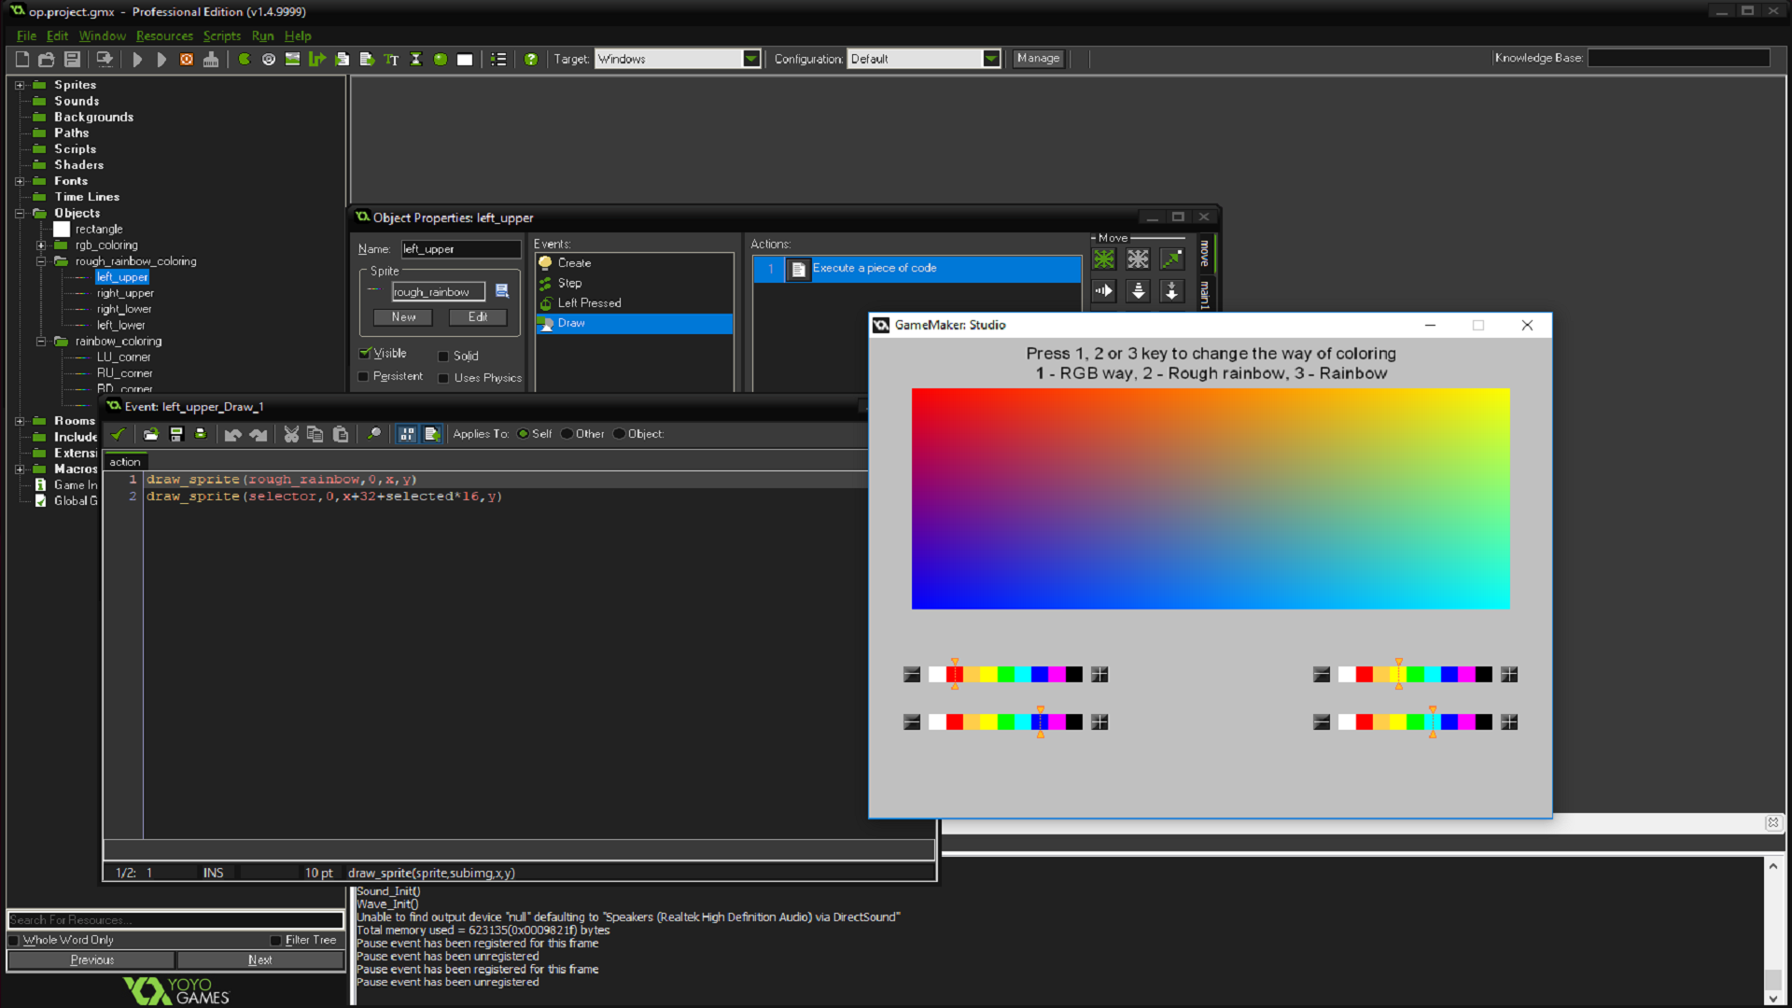Browse sprites with icon next to rough_rainbow
Image resolution: width=1792 pixels, height=1008 pixels.
pyautogui.click(x=502, y=291)
